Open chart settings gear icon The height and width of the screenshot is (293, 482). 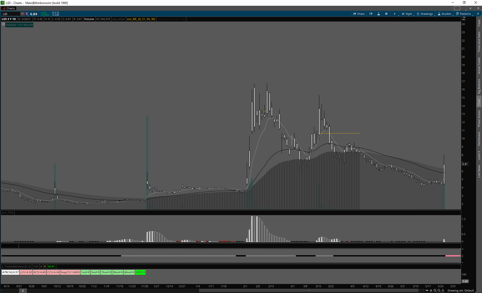386,14
